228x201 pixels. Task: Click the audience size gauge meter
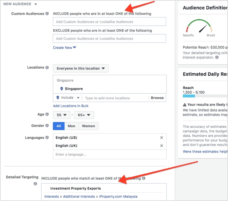coord(199,26)
